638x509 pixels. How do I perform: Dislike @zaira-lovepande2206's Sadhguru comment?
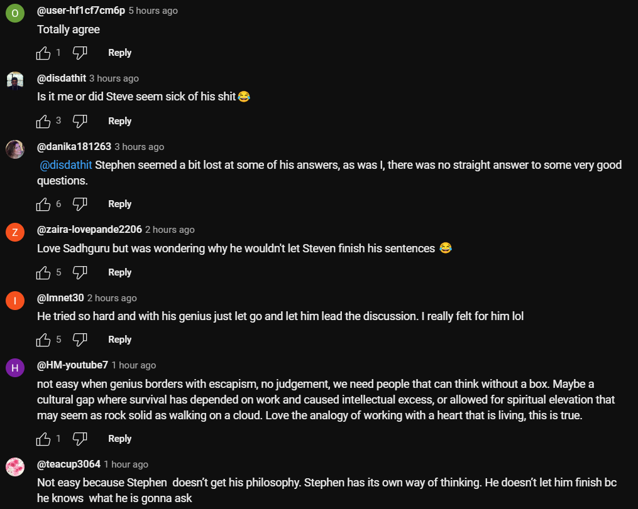click(80, 272)
